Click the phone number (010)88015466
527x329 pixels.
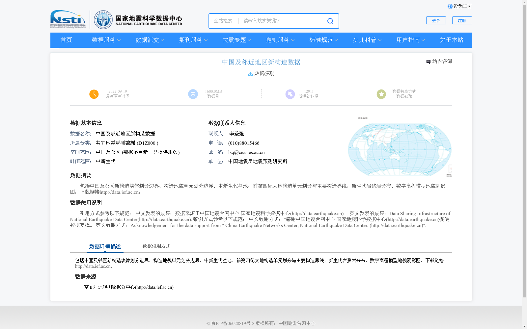(x=244, y=143)
